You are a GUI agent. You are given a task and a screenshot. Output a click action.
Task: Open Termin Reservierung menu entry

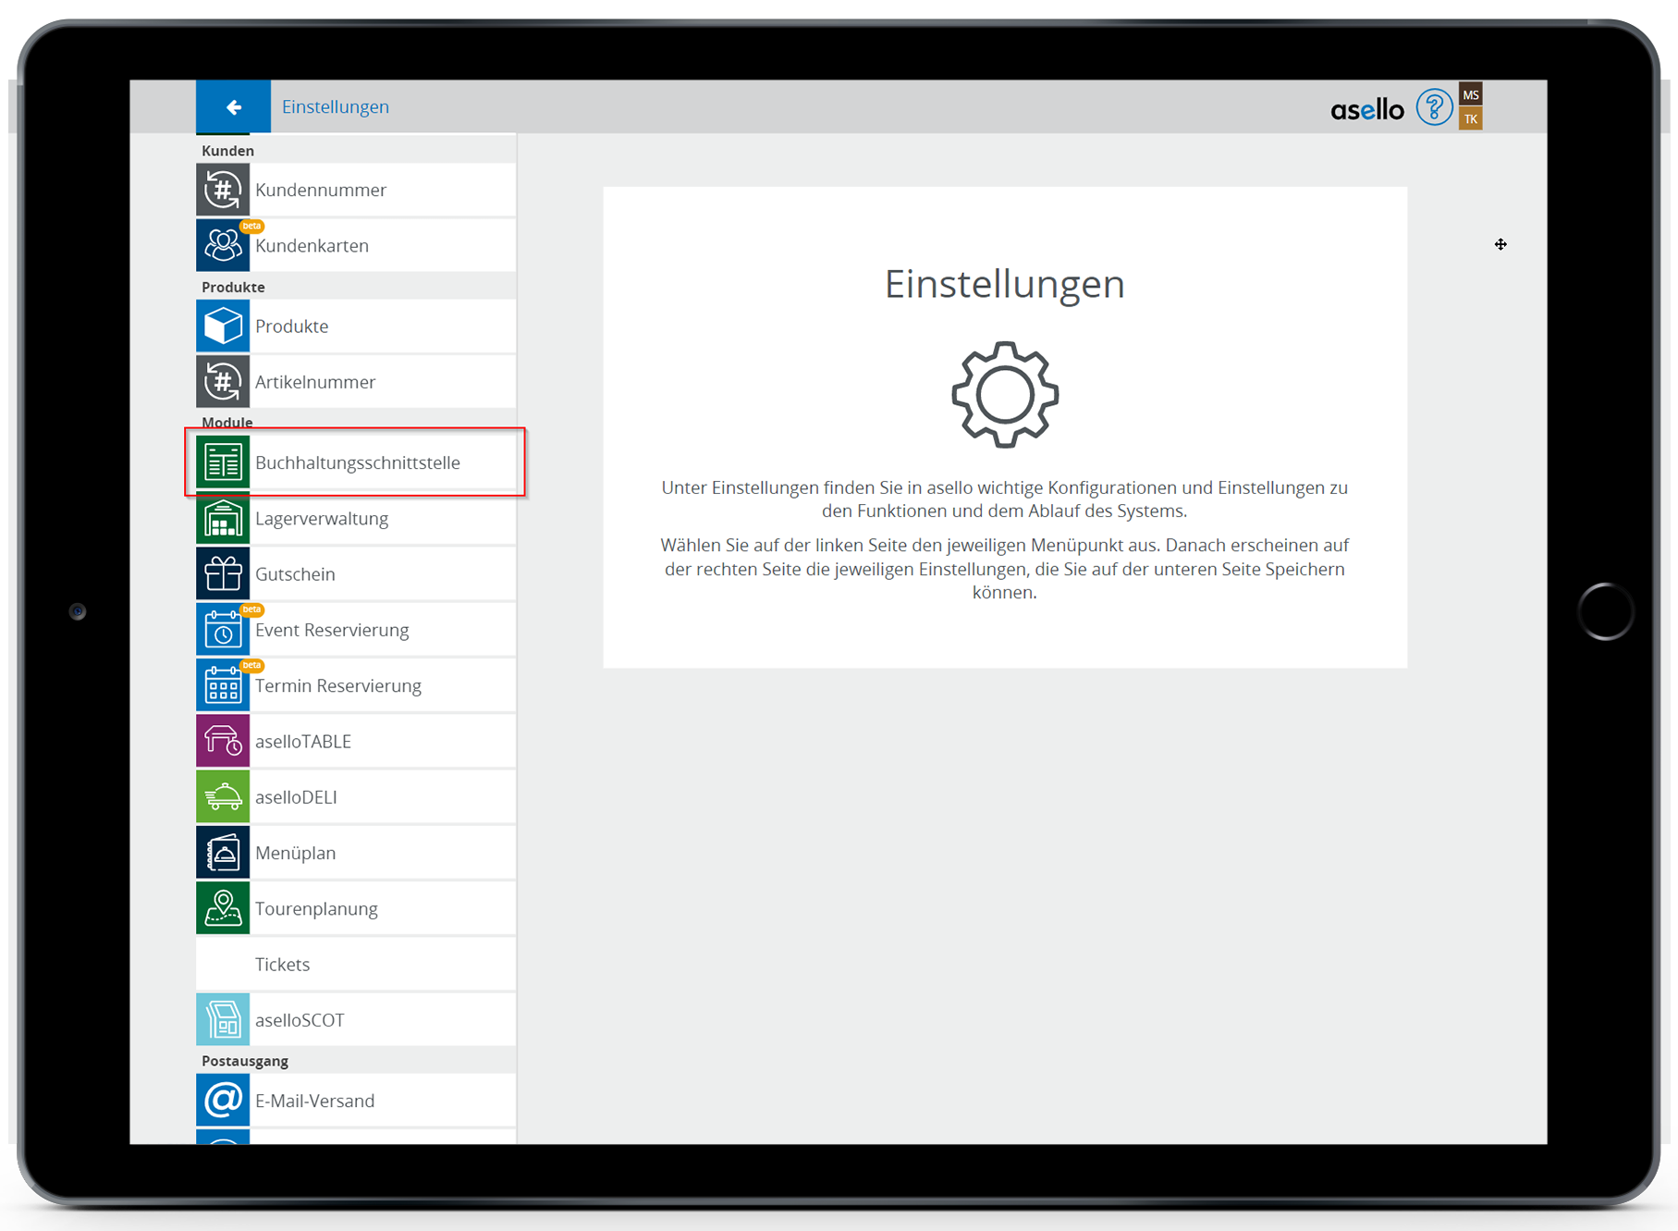338,686
